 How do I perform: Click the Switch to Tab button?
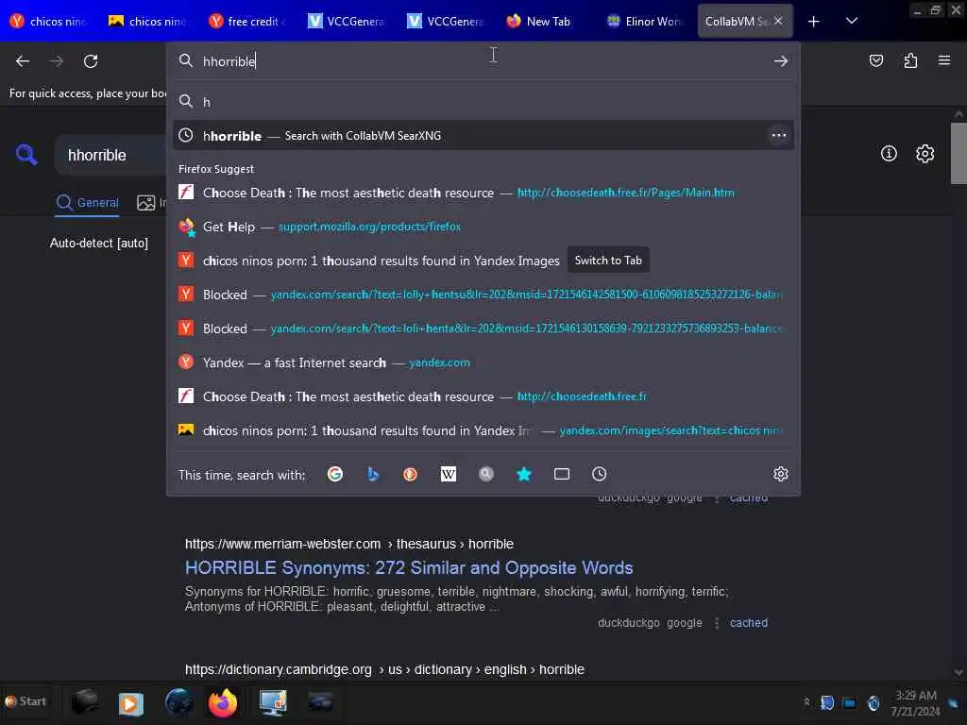click(608, 261)
